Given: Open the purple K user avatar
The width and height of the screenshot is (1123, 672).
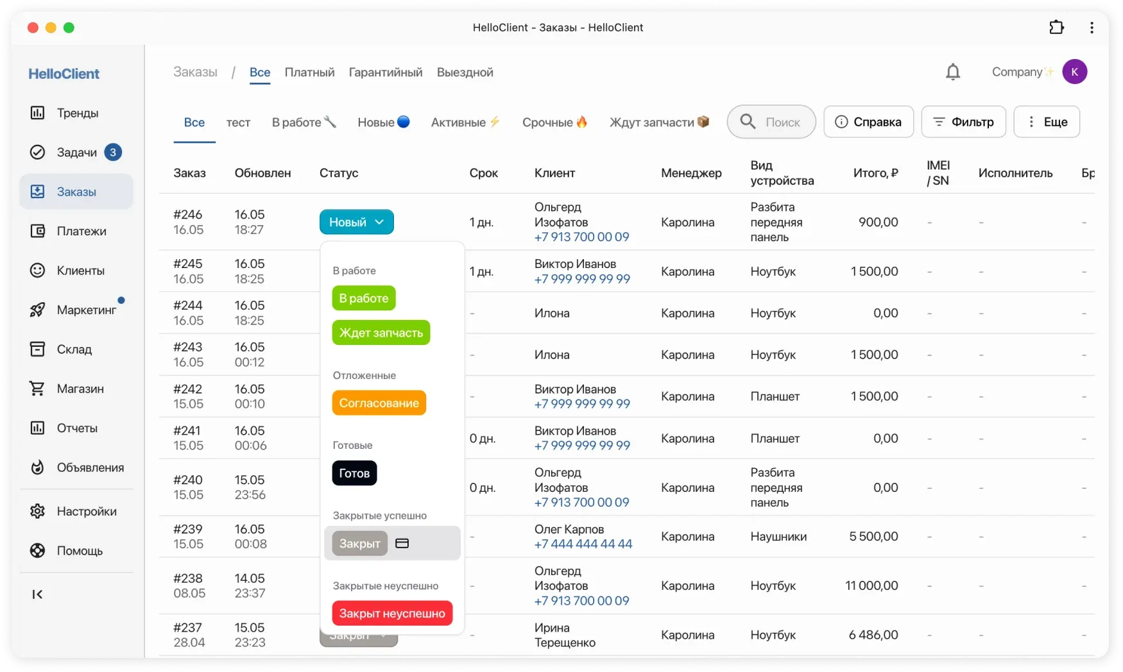Looking at the screenshot, I should click(1074, 72).
